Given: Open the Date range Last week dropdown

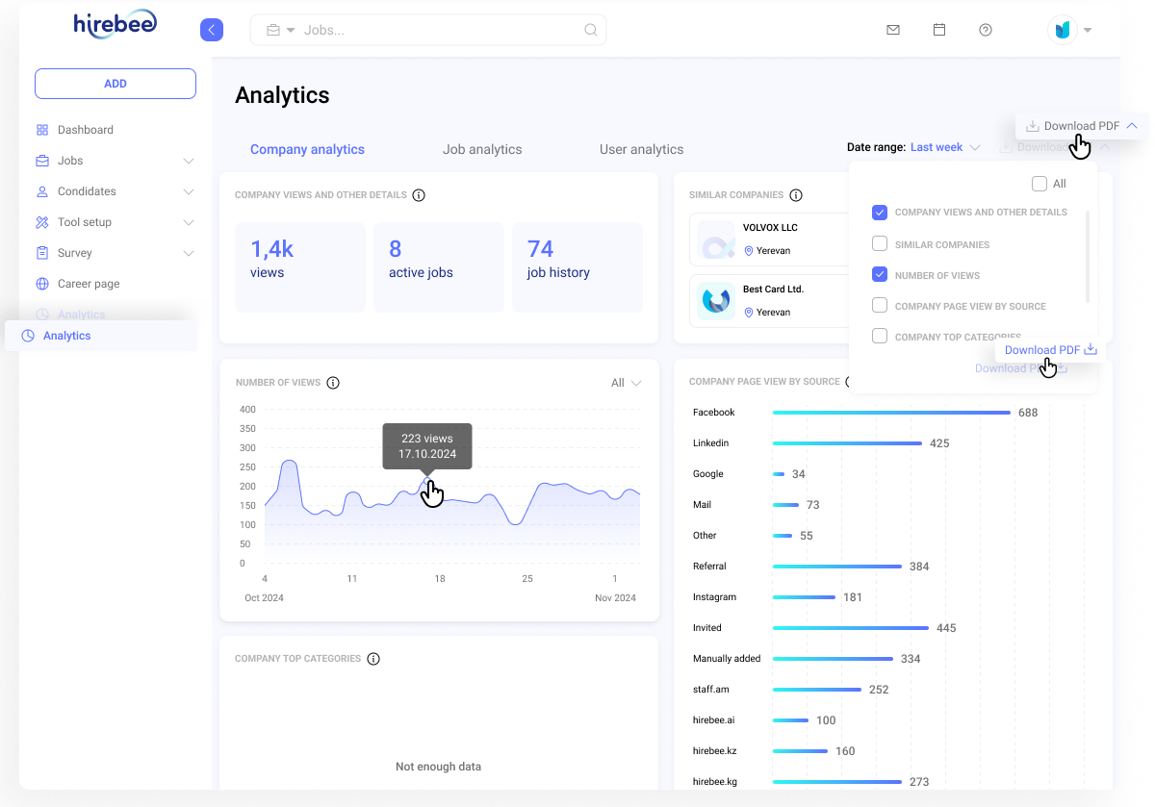Looking at the screenshot, I should [944, 147].
